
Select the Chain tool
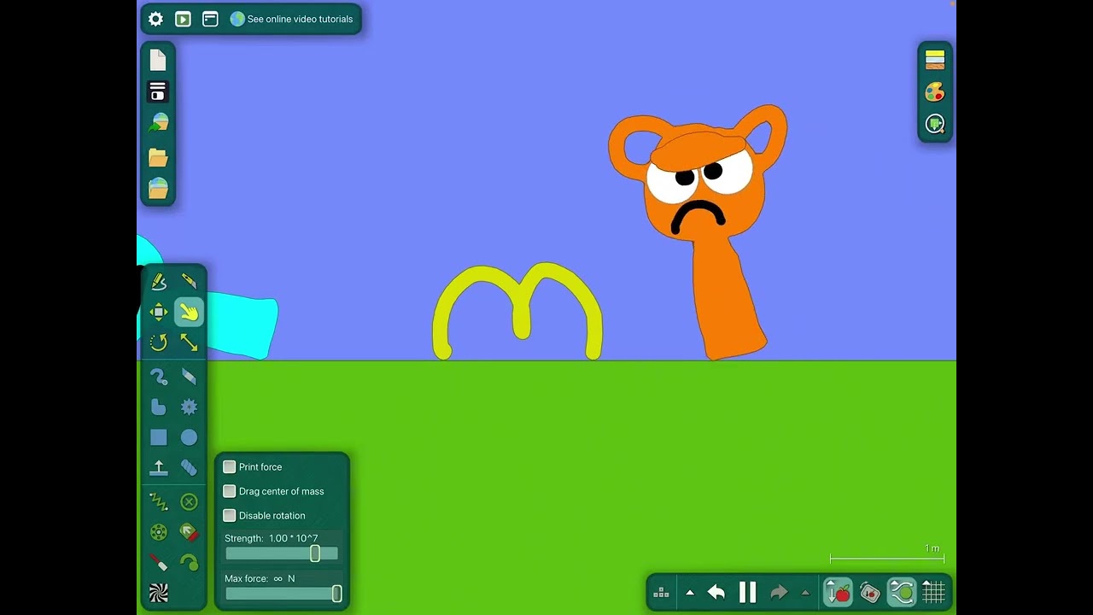[x=189, y=468]
